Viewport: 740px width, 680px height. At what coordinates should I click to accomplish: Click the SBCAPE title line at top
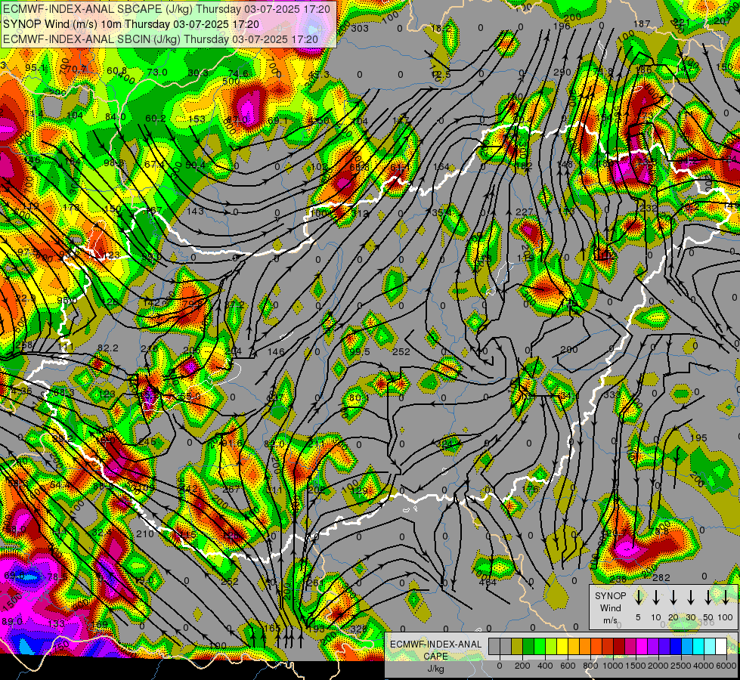(x=166, y=9)
